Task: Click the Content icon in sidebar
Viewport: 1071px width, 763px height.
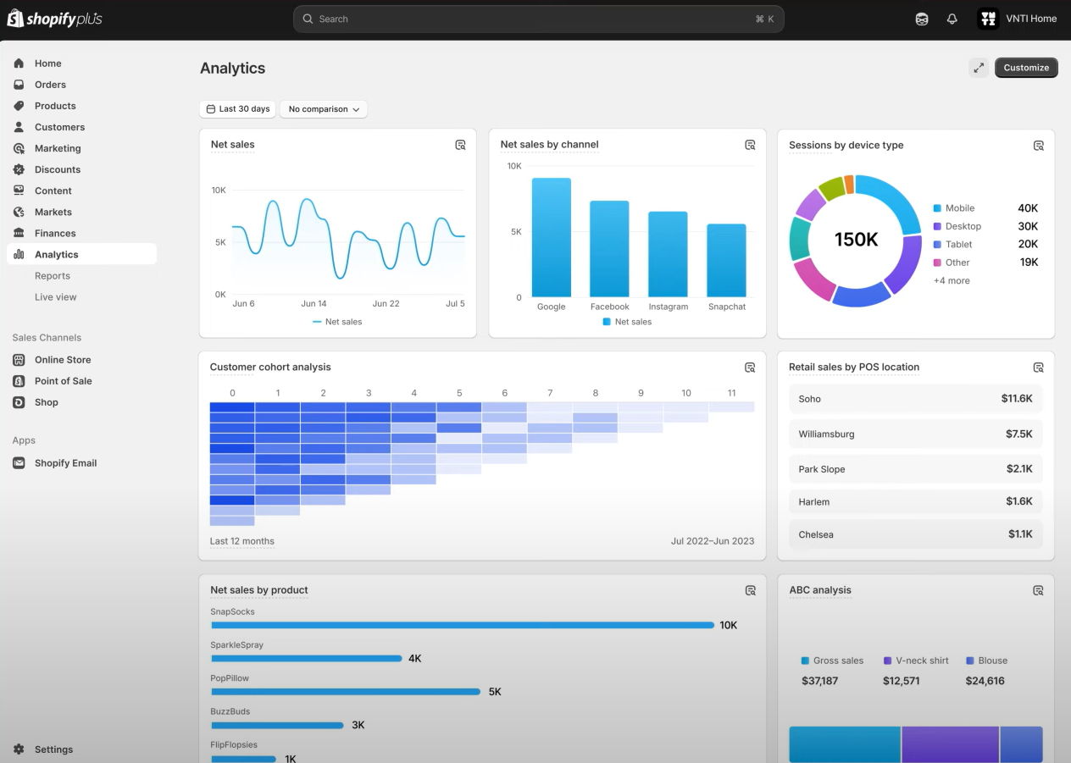Action: point(19,191)
